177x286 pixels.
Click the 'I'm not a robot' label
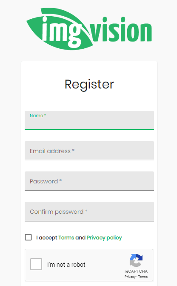point(66,265)
